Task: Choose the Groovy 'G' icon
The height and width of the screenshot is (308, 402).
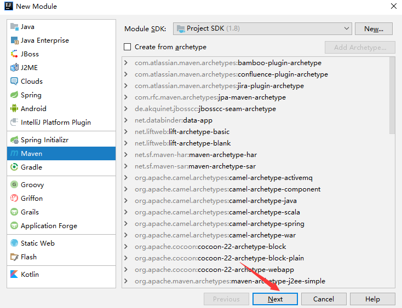Action: [x=14, y=184]
